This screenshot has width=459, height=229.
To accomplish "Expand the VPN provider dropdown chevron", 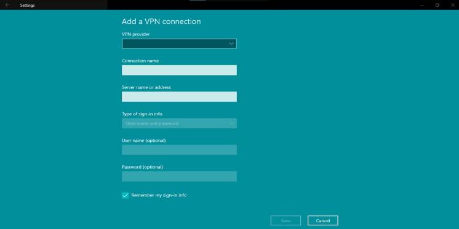I will pyautogui.click(x=231, y=44).
